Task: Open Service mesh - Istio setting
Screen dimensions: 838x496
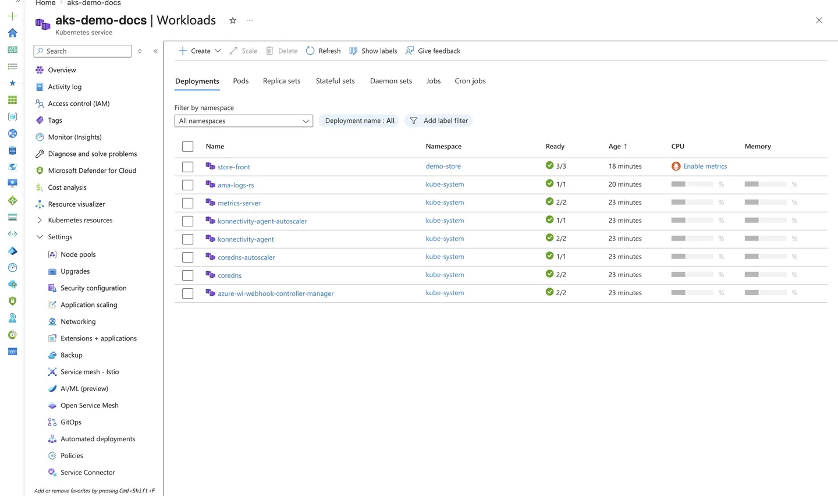Action: click(90, 372)
